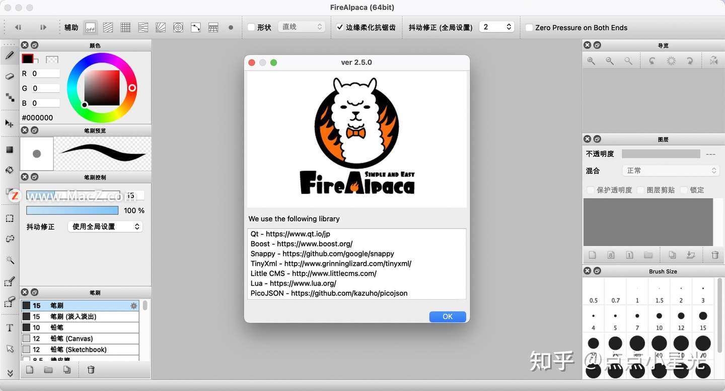The height and width of the screenshot is (391, 725).
Task: Click the snap settings dot icon
Action: 231,27
